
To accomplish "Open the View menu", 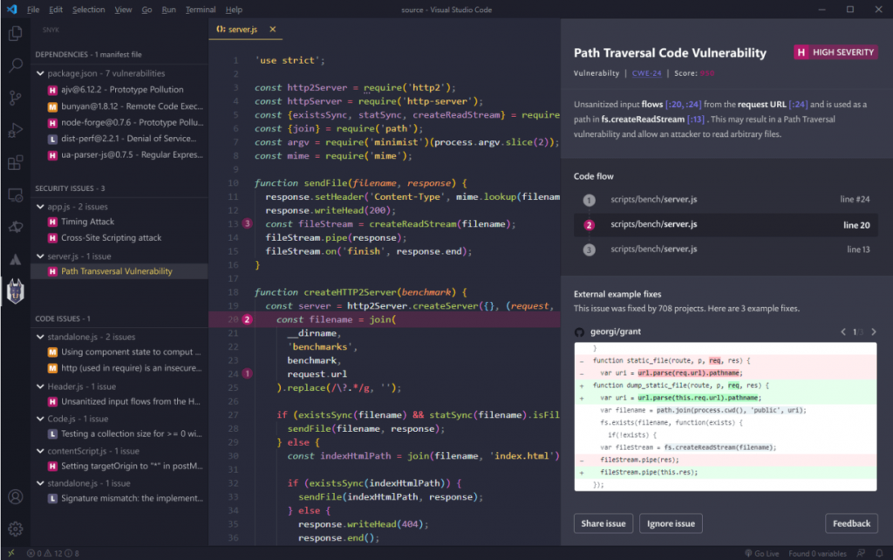I will click(123, 10).
